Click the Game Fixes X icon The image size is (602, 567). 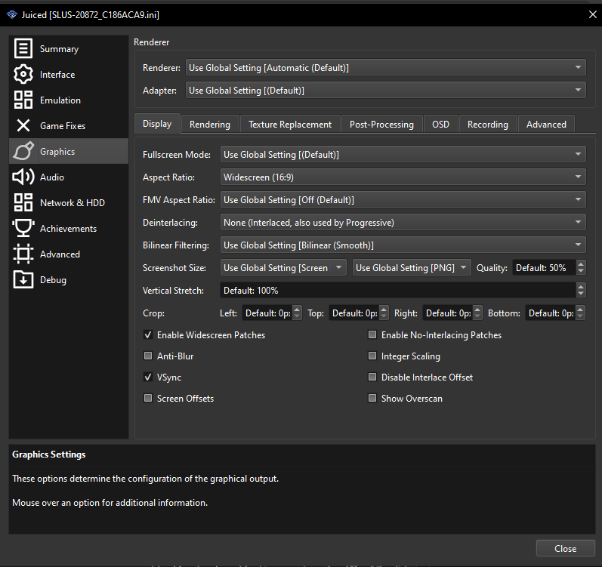click(x=23, y=126)
